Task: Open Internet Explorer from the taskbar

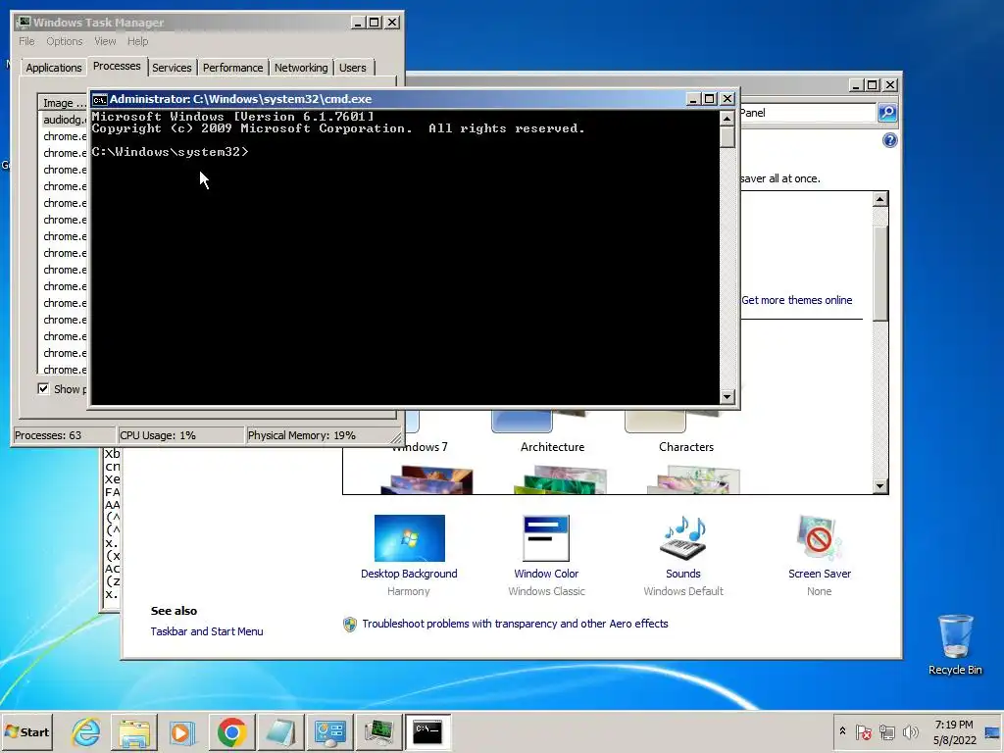Action: point(86,731)
